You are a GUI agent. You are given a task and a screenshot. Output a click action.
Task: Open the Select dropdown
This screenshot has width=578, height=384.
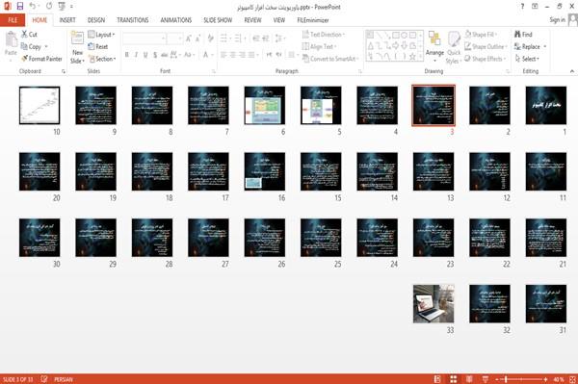click(x=527, y=59)
